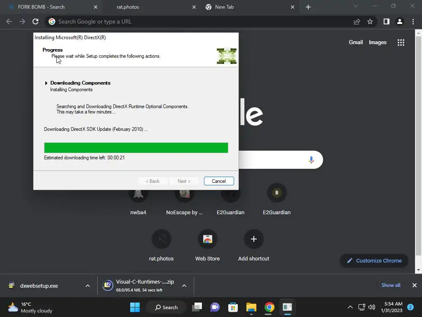
Task: Open the E2Guardian shortcut with B icon
Action: tap(277, 199)
